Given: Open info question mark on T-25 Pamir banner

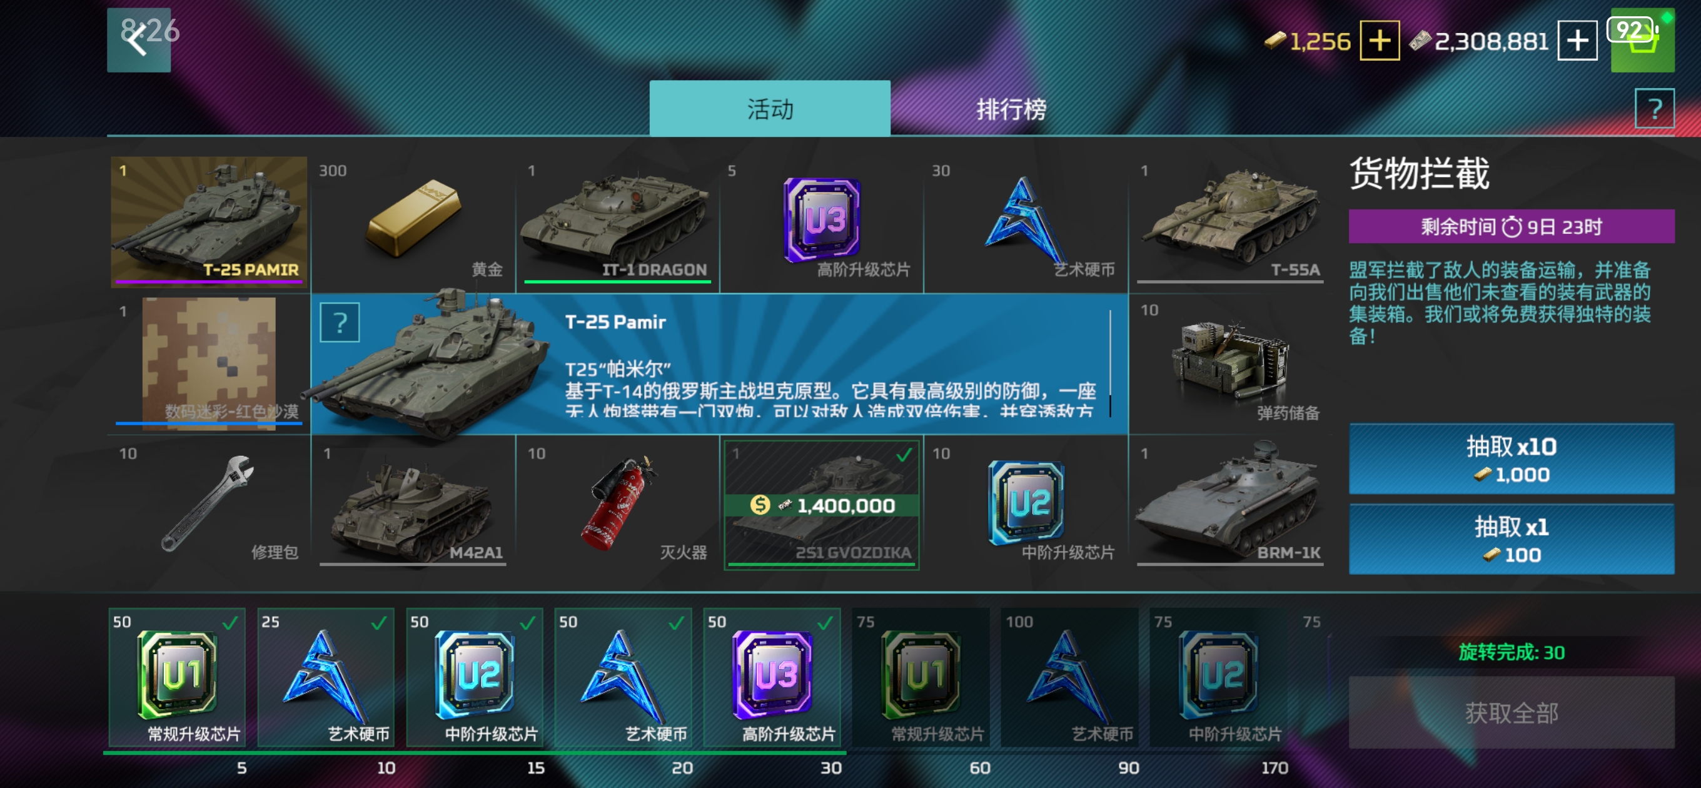Looking at the screenshot, I should pyautogui.click(x=340, y=322).
